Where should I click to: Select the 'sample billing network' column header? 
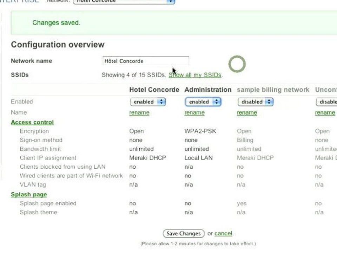point(273,90)
